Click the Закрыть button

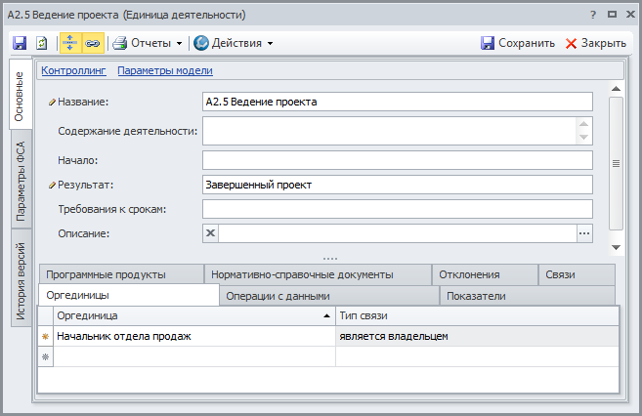(596, 43)
